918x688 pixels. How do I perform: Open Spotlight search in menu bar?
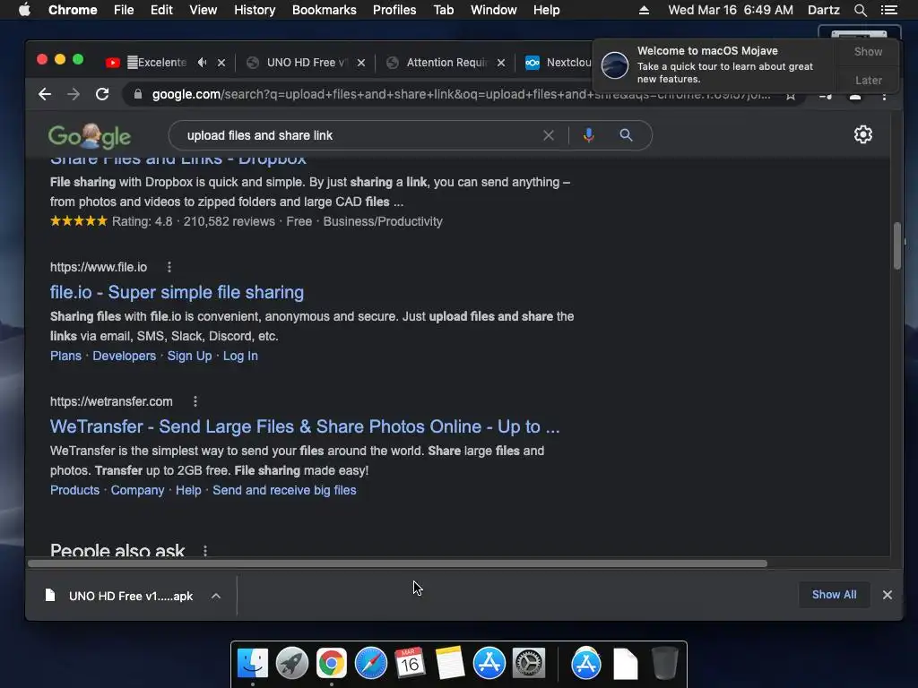click(860, 10)
